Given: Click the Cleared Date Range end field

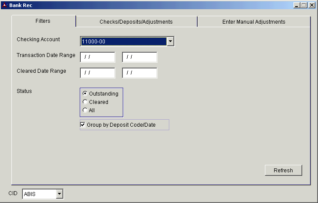Looking at the screenshot, I should coord(139,73).
